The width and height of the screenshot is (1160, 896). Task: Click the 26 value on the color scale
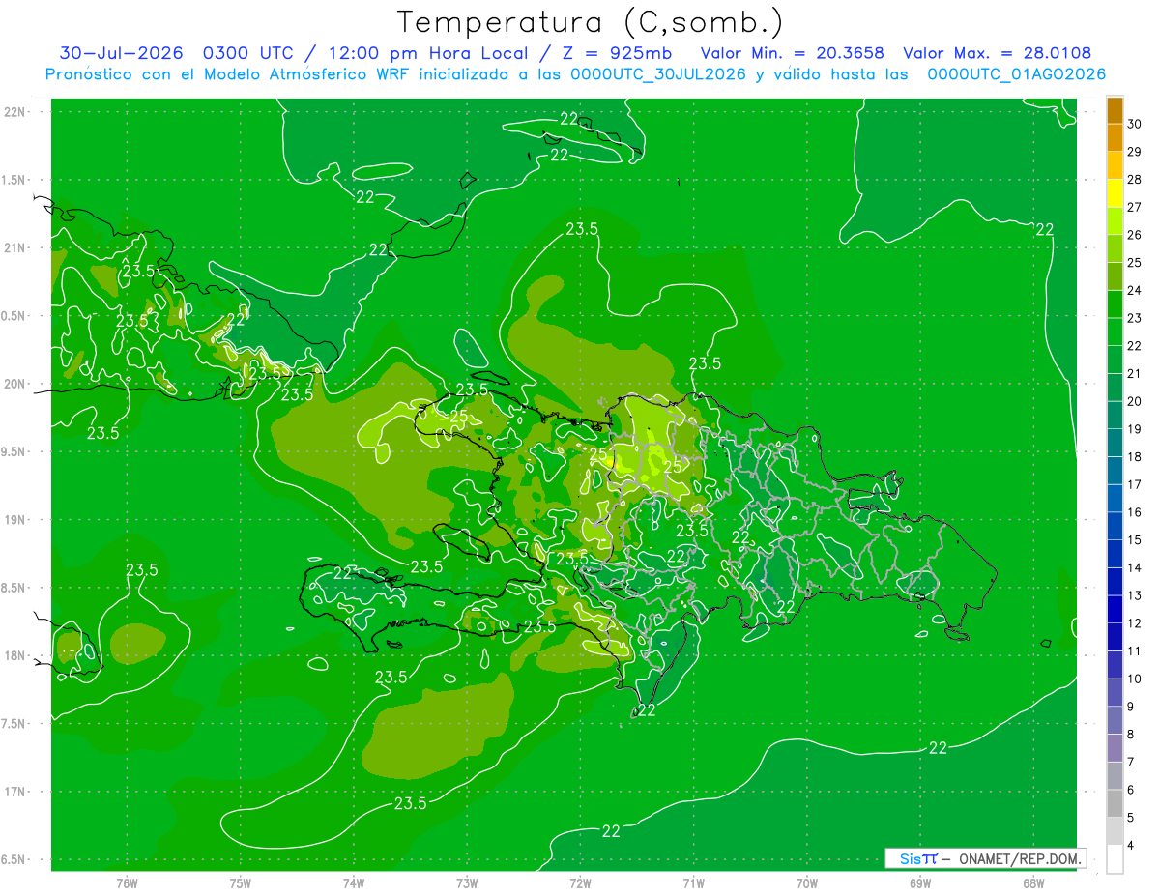(1135, 235)
